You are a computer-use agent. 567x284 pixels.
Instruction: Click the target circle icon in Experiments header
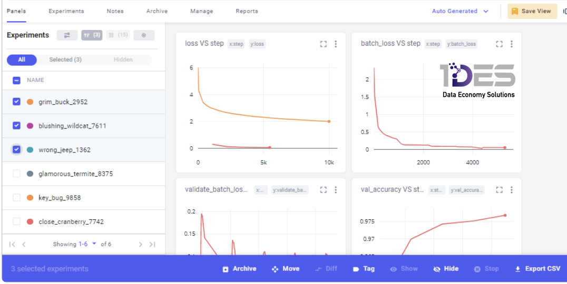pos(144,35)
